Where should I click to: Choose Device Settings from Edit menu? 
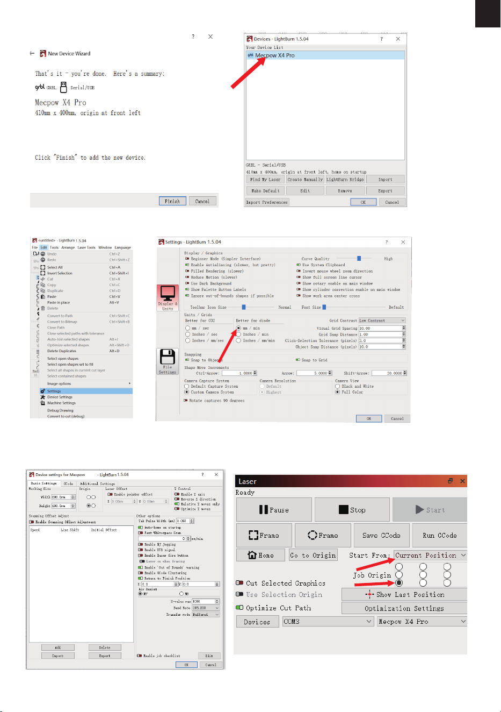tap(86, 397)
